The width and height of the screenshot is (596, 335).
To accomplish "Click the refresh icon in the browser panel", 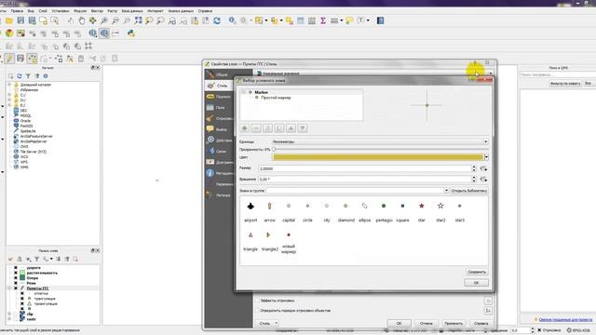I will [20, 76].
